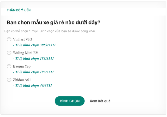This screenshot has width=167, height=117.
Task: Click the BÌNH CHỌN vote button
Action: tap(70, 101)
